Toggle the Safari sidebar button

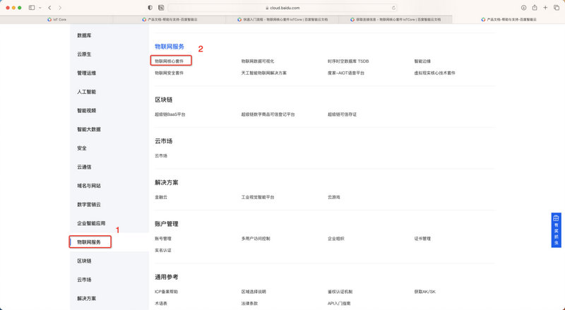click(x=32, y=8)
